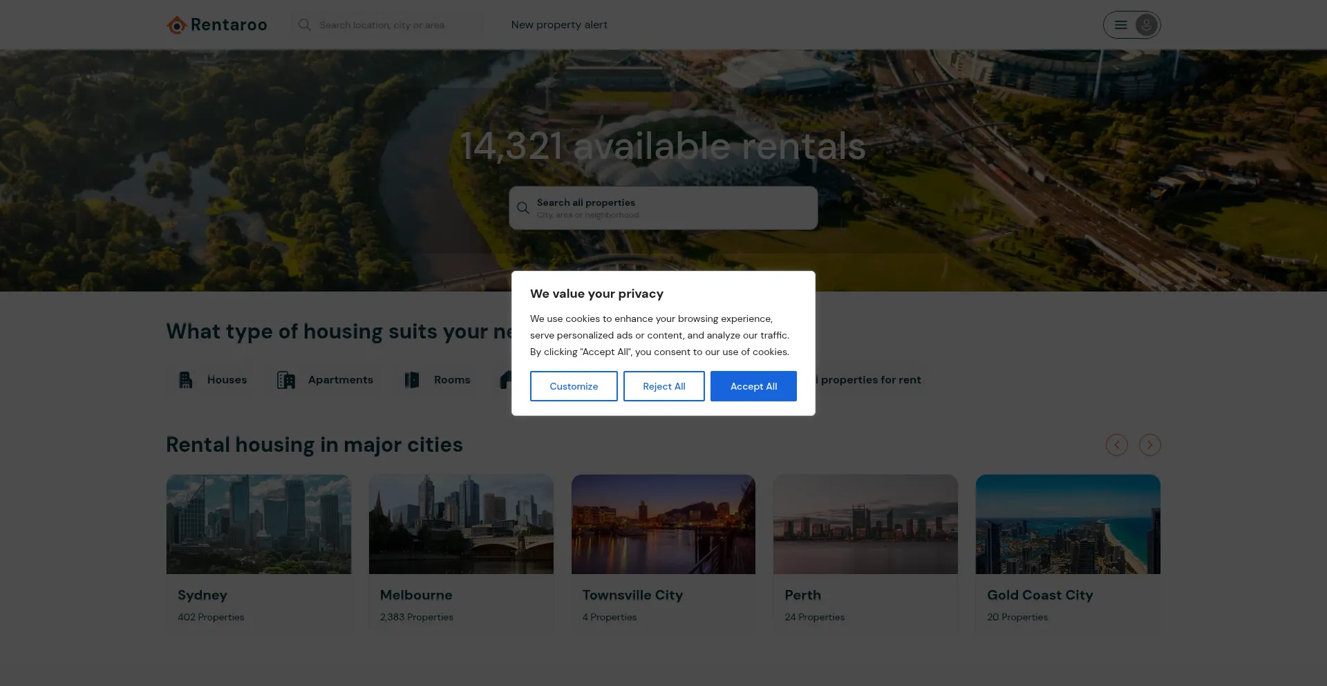Screen dimensions: 1327x686
Task: Select the Rooms door icon
Action: point(412,380)
